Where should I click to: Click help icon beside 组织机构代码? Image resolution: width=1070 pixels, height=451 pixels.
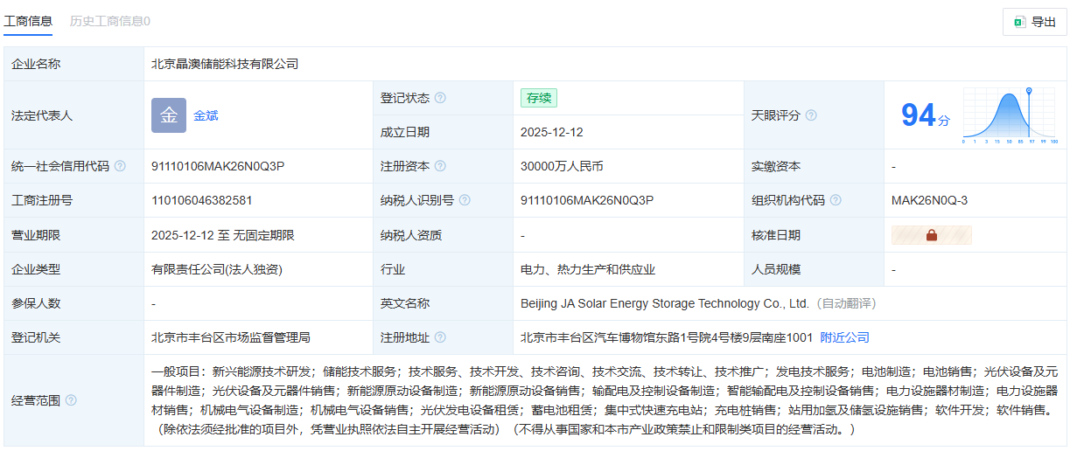[x=836, y=200]
